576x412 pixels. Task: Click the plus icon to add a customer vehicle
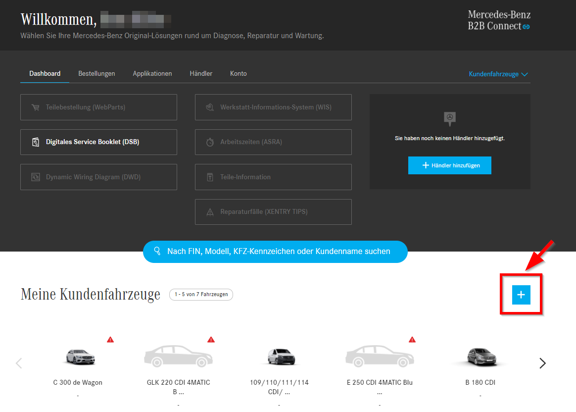click(521, 295)
